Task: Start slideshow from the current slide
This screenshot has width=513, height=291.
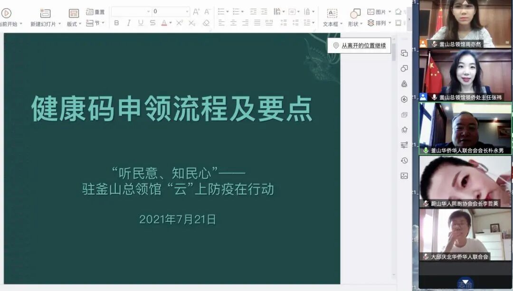Action: [x=7, y=13]
